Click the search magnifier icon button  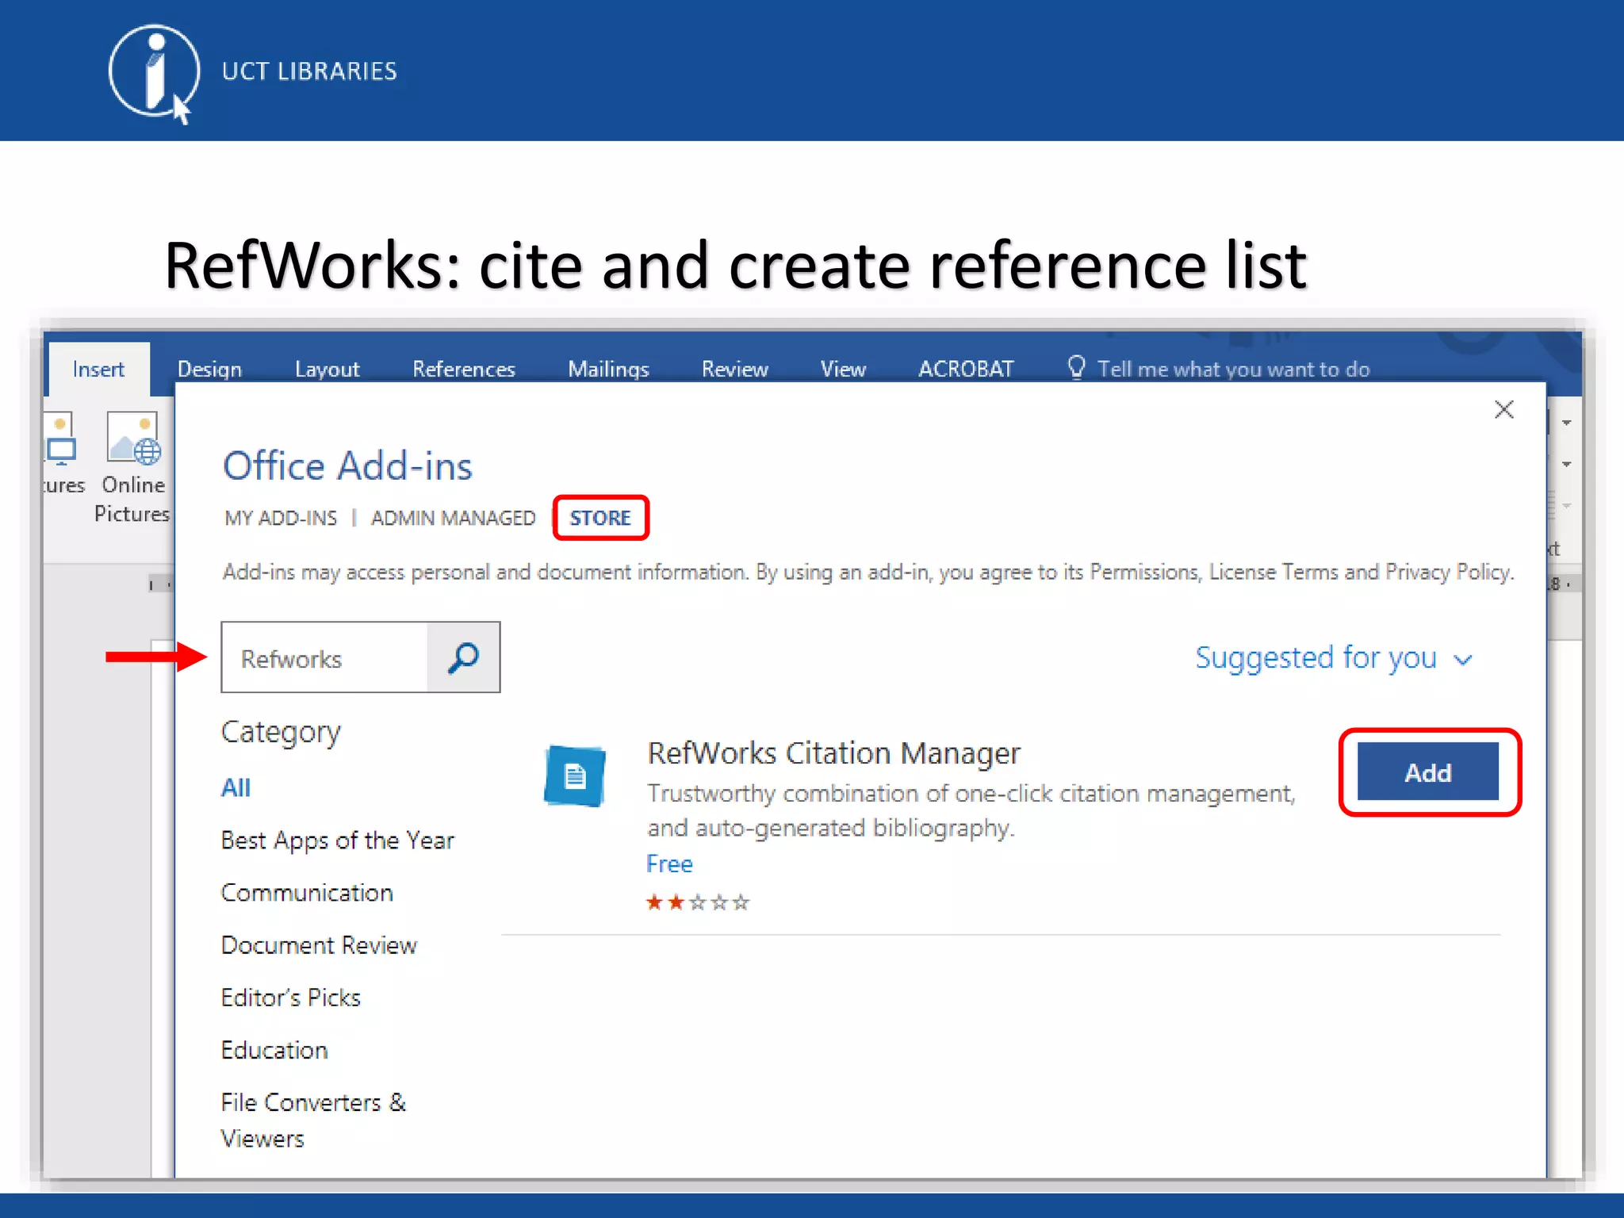tap(463, 657)
